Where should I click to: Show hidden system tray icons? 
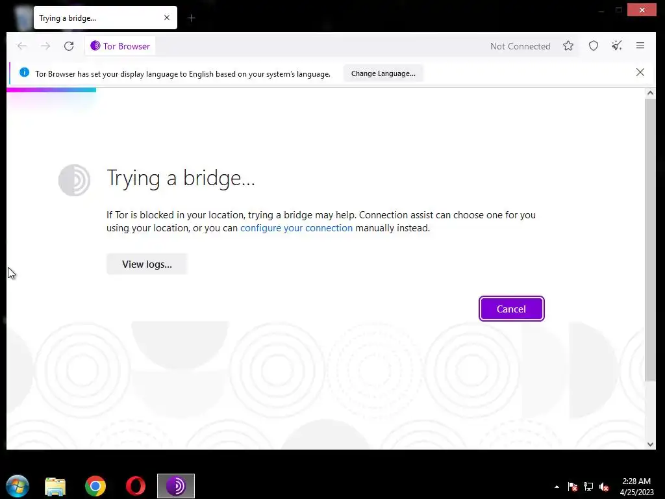[x=557, y=487]
